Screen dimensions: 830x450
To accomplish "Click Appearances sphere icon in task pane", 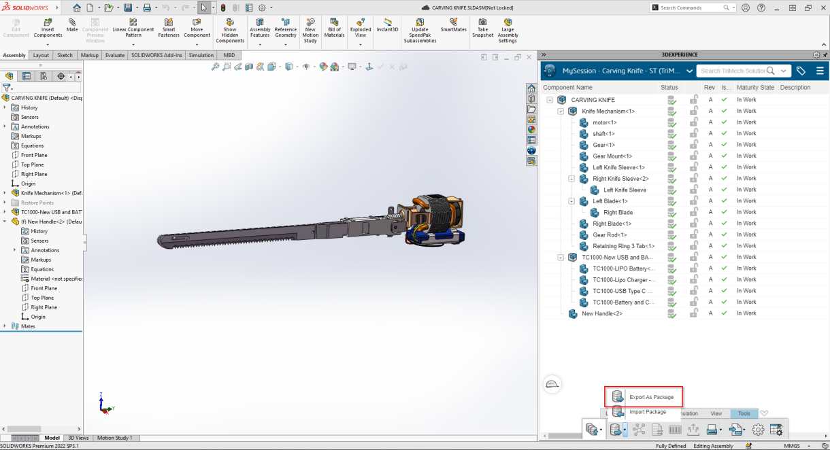I will [531, 129].
